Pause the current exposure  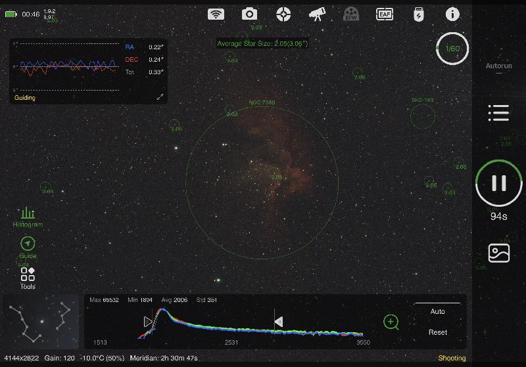coord(499,183)
